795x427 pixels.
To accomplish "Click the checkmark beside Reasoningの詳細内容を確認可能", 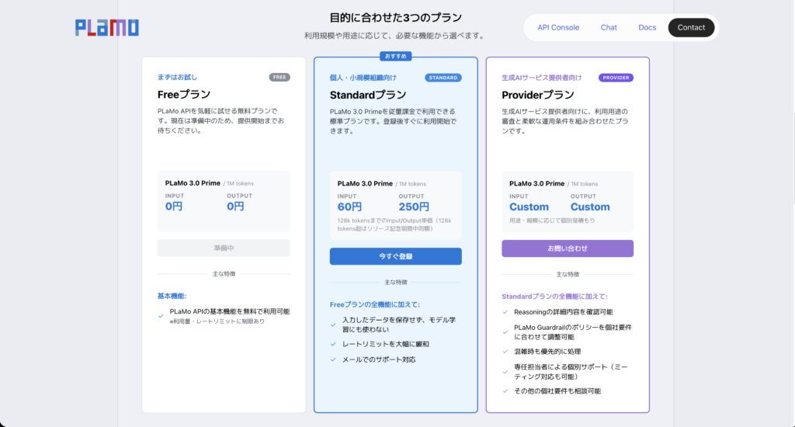I will (x=505, y=312).
